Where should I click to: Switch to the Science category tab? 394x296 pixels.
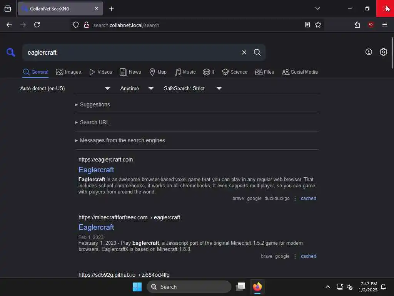tap(234, 72)
